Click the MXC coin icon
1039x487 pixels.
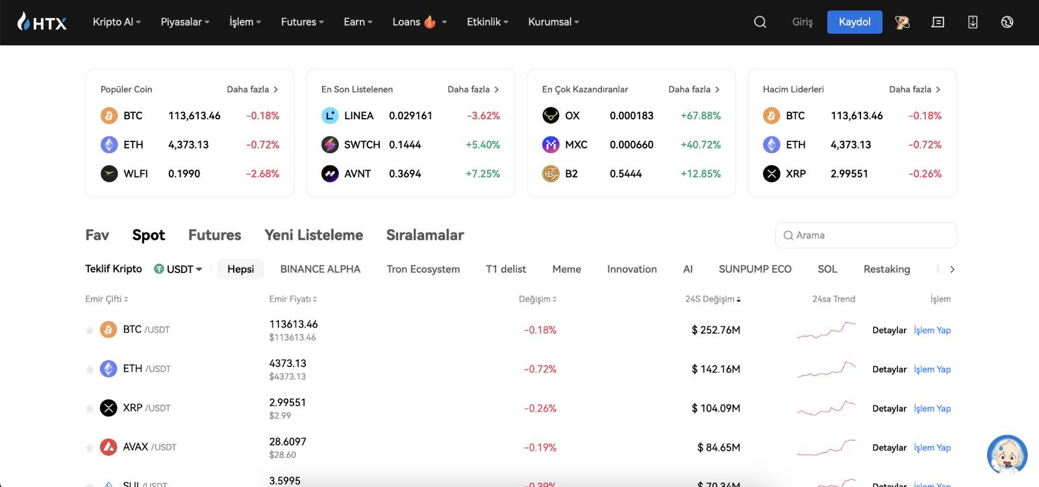tap(551, 145)
